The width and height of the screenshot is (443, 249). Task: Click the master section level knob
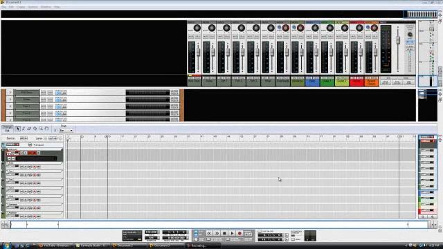tap(410, 35)
